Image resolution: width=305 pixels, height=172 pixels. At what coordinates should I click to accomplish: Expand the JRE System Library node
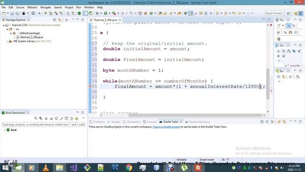pos(7,42)
